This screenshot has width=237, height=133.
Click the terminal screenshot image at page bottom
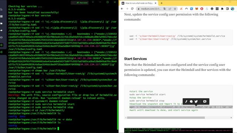(x=178, y=130)
